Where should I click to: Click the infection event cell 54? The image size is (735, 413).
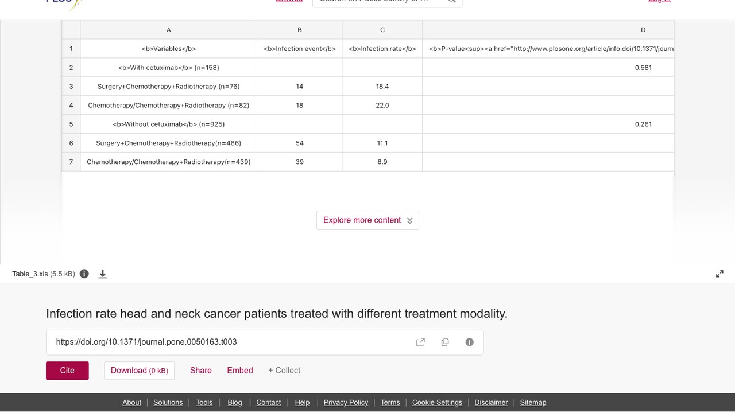(300, 143)
